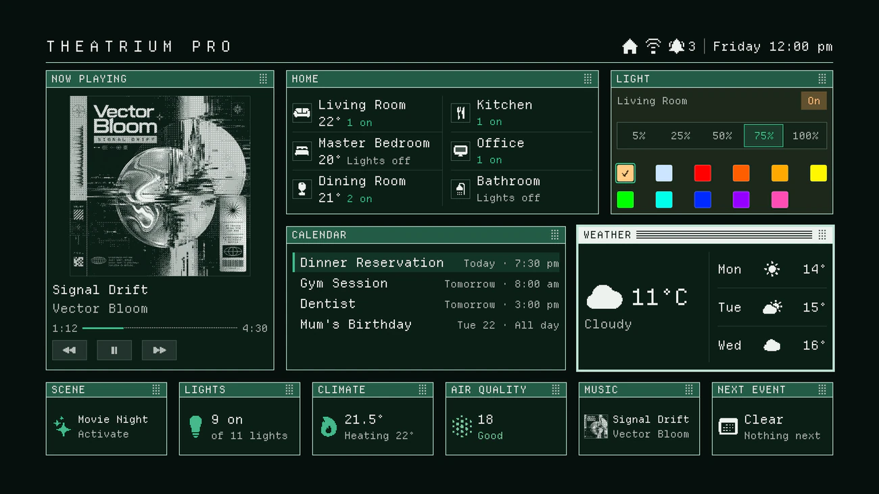Set brightness to 100%
Viewport: 879px width, 494px height.
tap(805, 136)
